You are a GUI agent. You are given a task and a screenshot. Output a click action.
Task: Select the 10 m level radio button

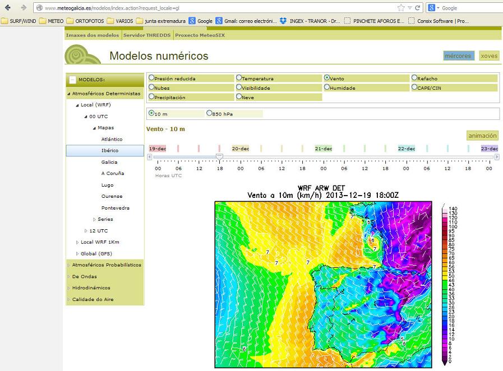(x=151, y=113)
